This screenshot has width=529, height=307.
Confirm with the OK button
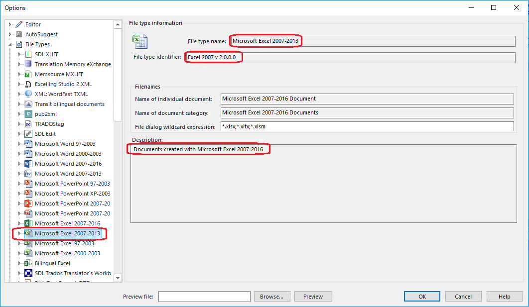click(422, 296)
